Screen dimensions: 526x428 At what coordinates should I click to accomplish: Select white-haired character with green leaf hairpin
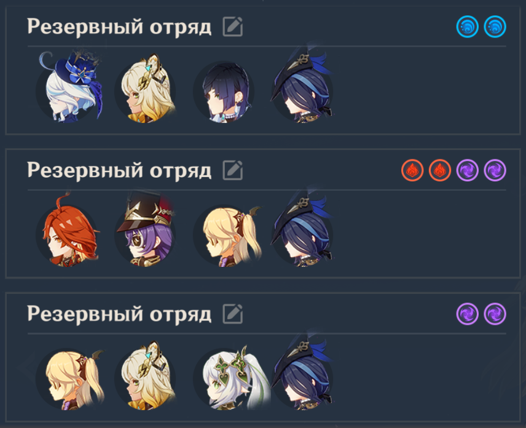pos(232,378)
